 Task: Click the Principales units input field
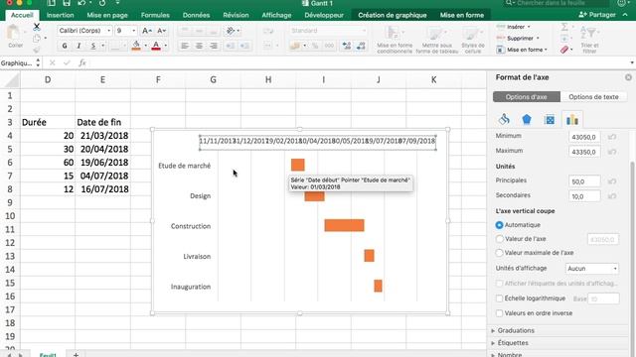[x=584, y=181]
